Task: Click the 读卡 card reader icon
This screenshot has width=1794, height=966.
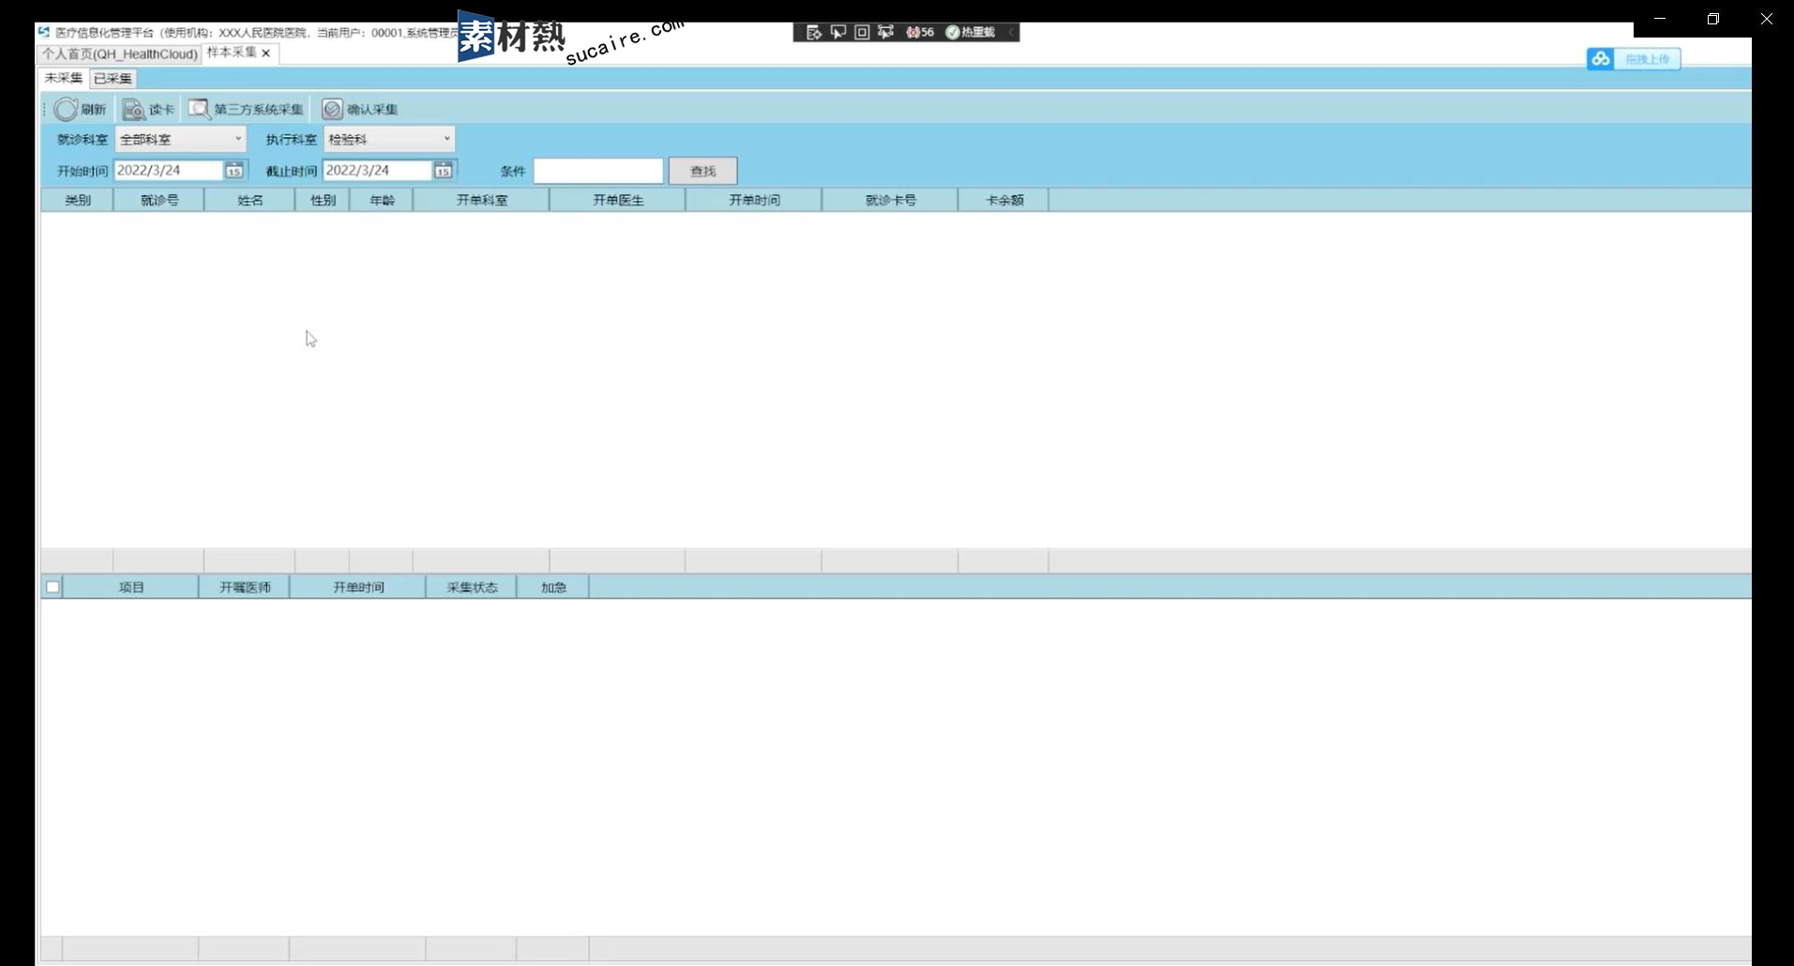Action: coord(133,110)
